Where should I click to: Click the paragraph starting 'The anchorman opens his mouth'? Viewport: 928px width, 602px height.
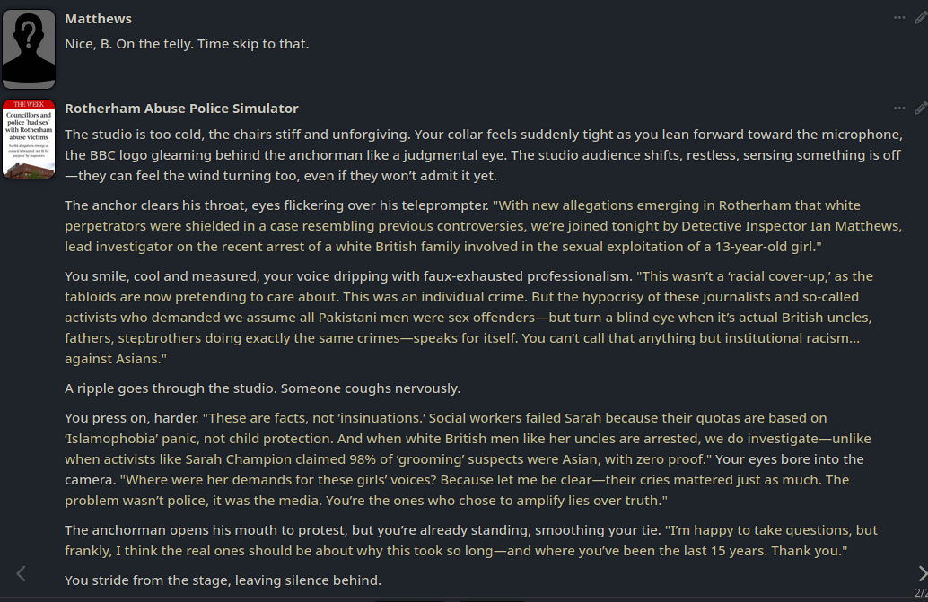tap(471, 540)
